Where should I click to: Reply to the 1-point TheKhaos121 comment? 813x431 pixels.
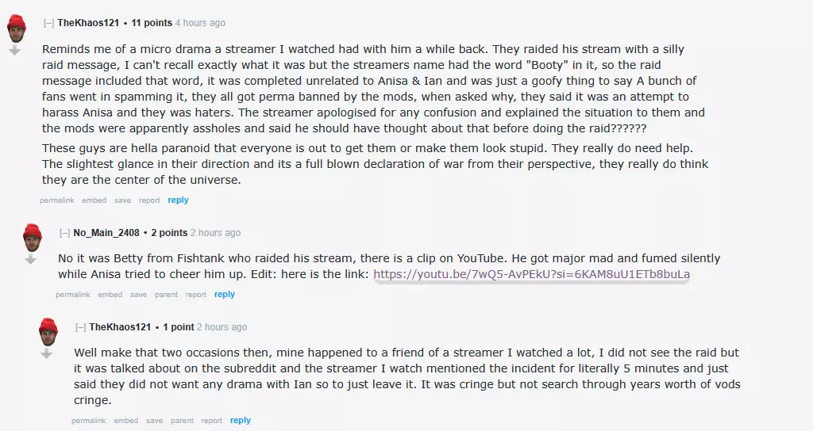(241, 421)
